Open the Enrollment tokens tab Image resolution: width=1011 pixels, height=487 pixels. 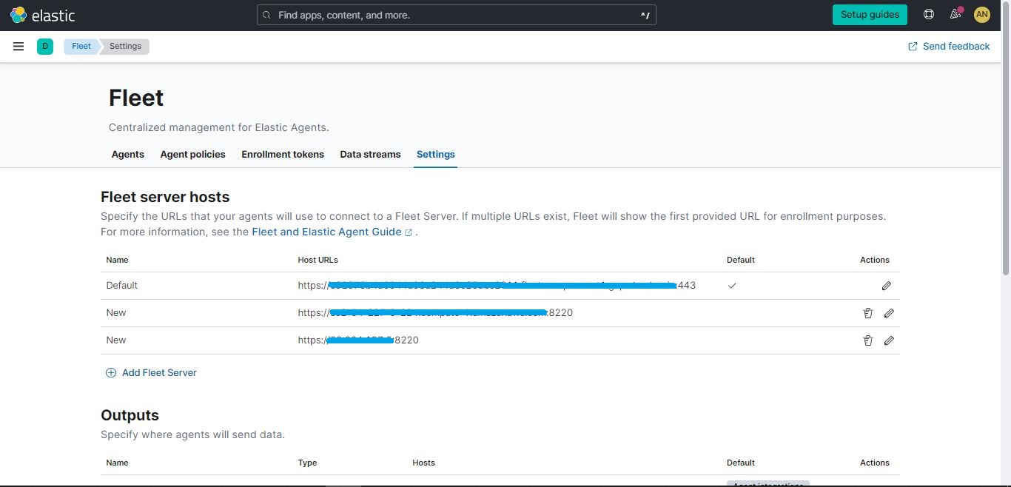[x=283, y=154]
